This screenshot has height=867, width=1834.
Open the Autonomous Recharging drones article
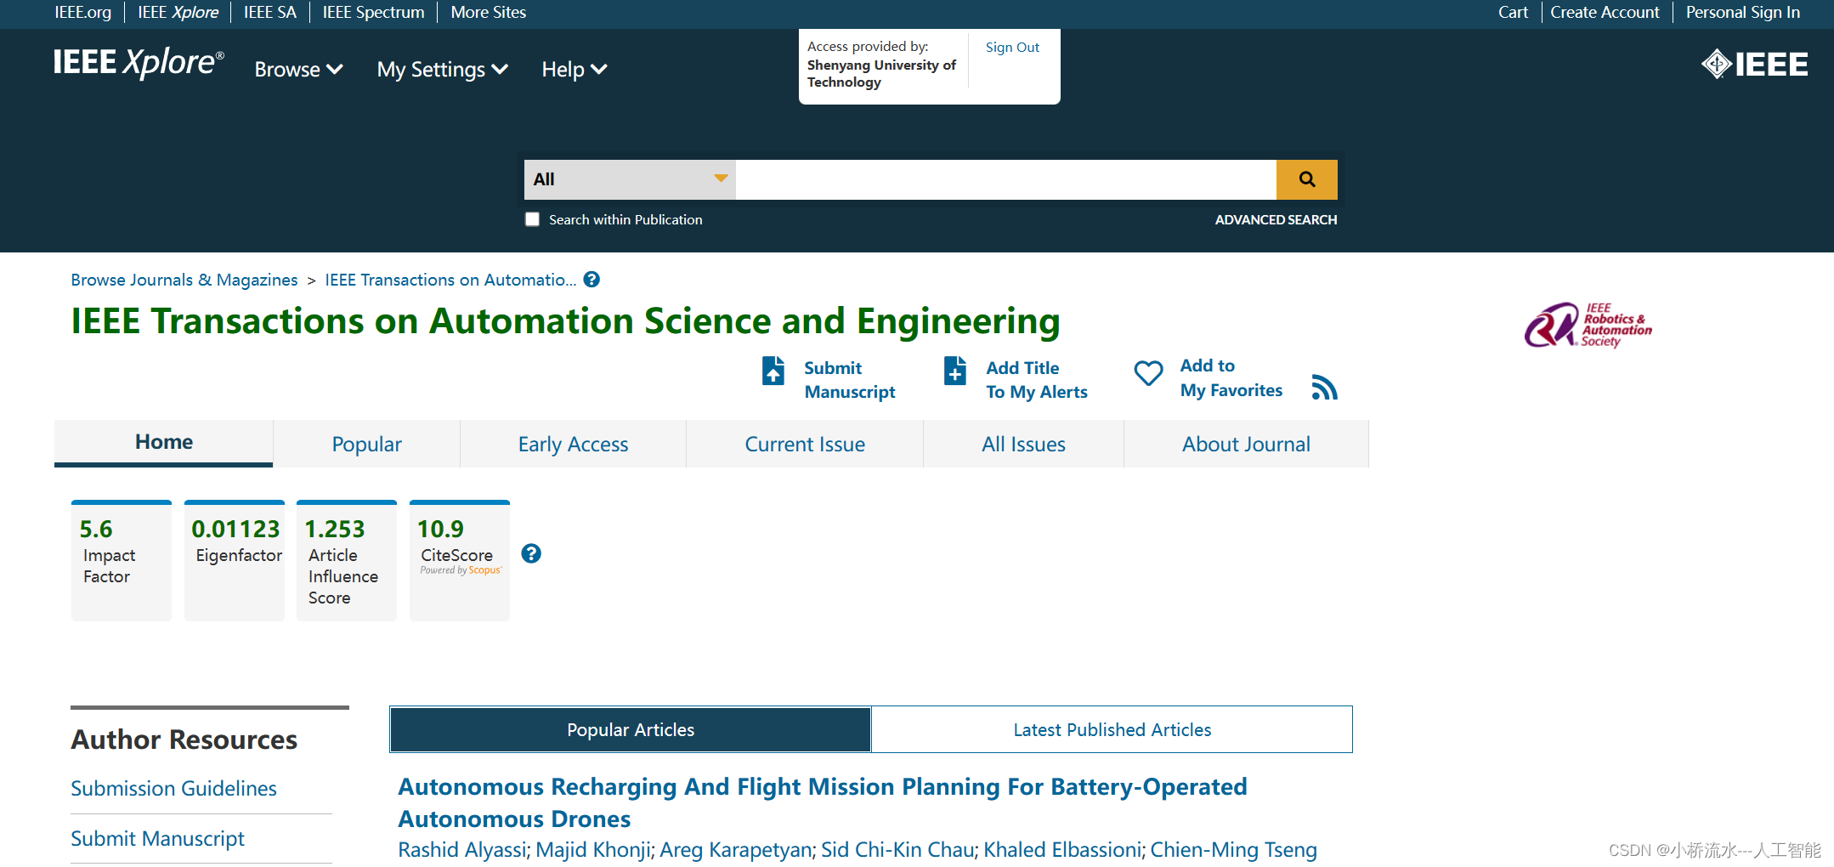pos(822,802)
